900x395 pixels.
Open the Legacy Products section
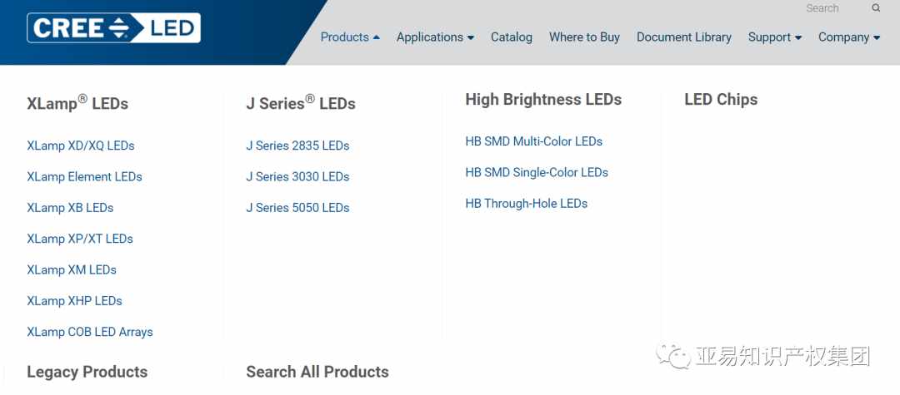pos(87,372)
